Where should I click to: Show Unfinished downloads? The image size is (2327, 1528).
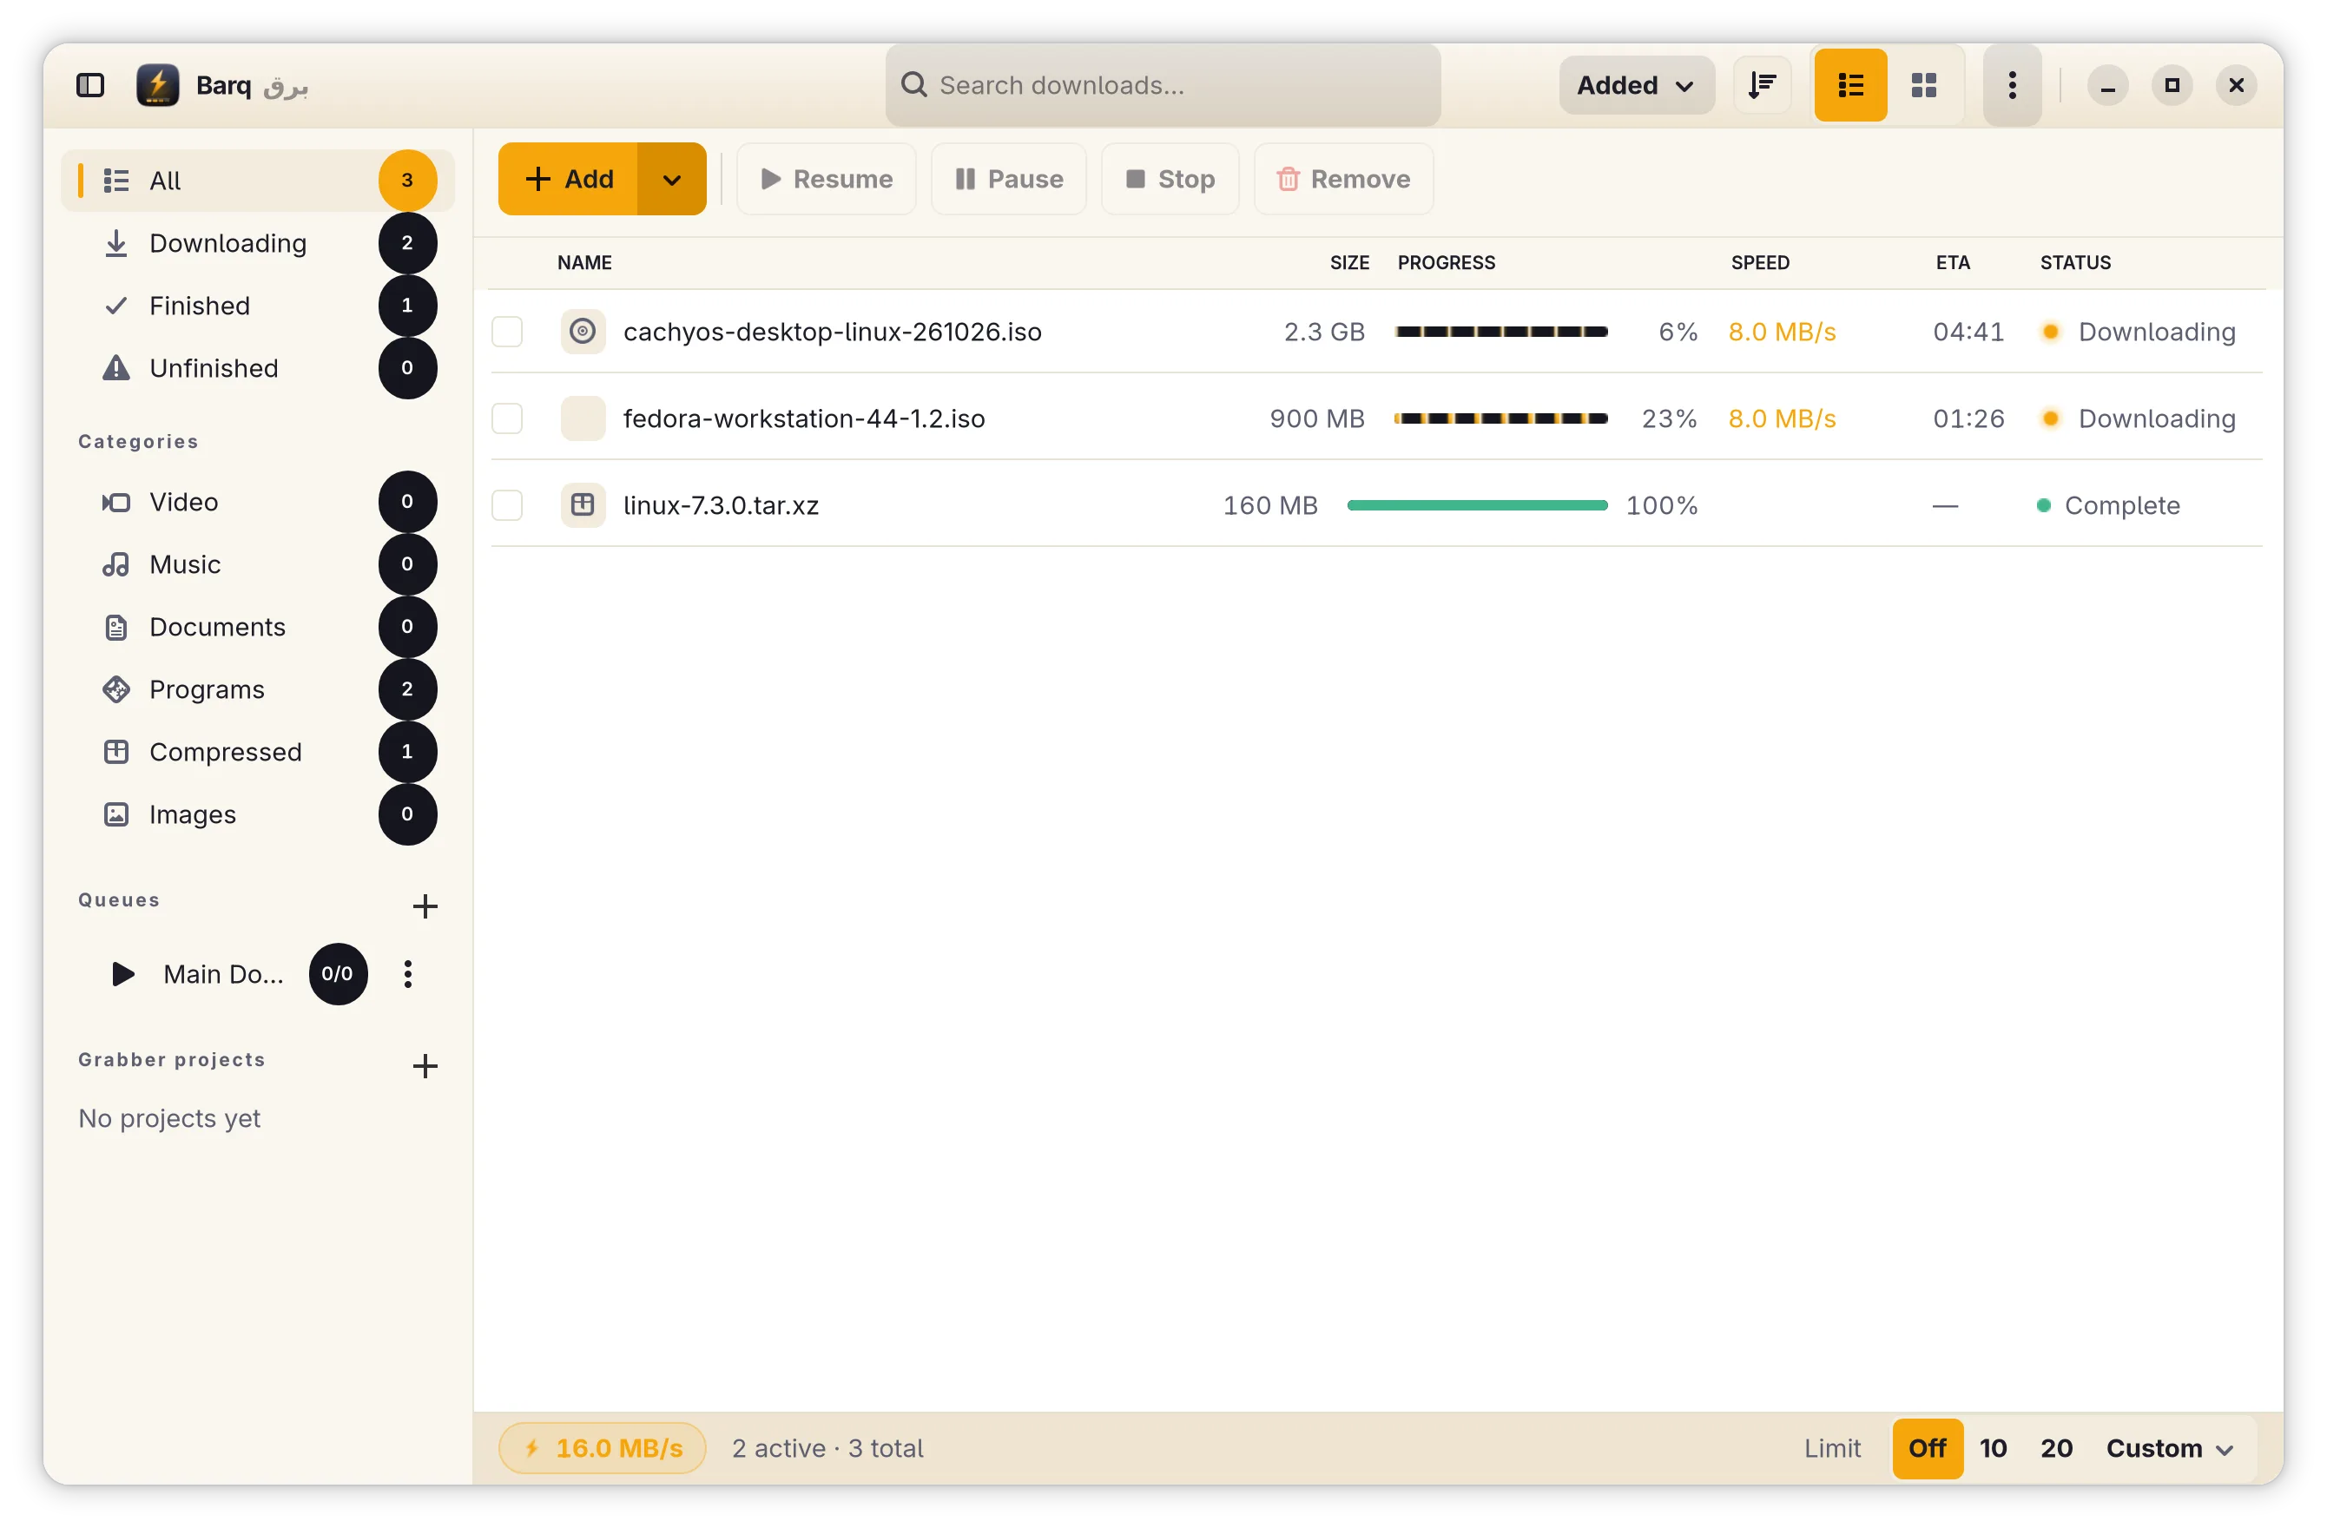(257, 367)
